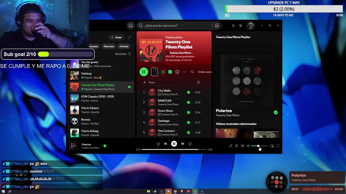Toggle saved checkmark for Garbage

coord(188,123)
